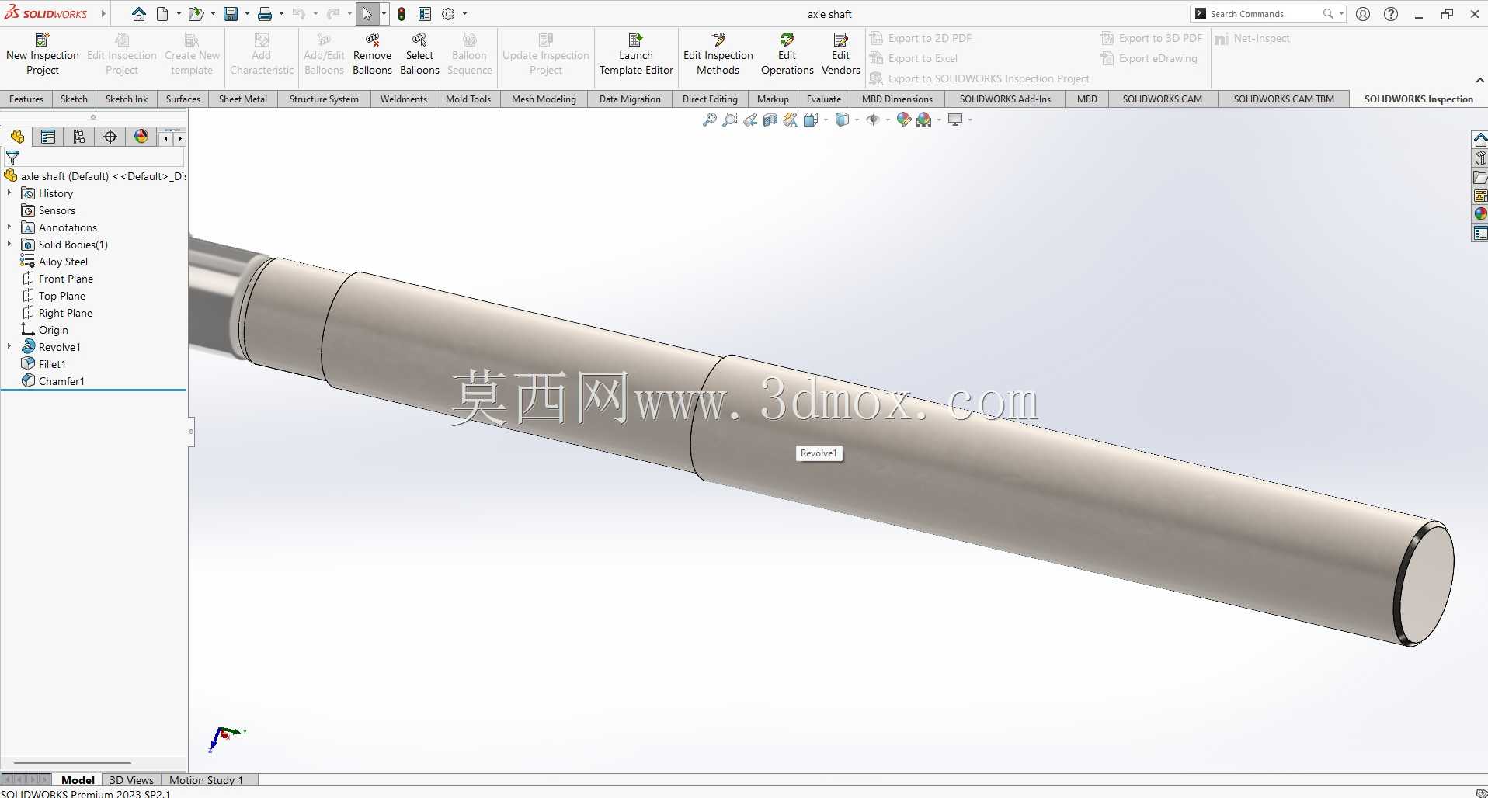This screenshot has width=1488, height=798.
Task: Select the Sensors tree item
Action: pos(57,210)
